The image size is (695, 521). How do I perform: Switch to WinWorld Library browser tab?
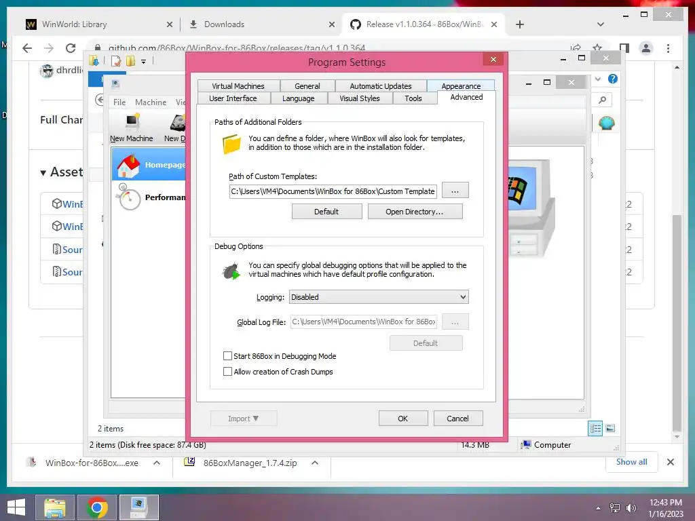pos(98,24)
